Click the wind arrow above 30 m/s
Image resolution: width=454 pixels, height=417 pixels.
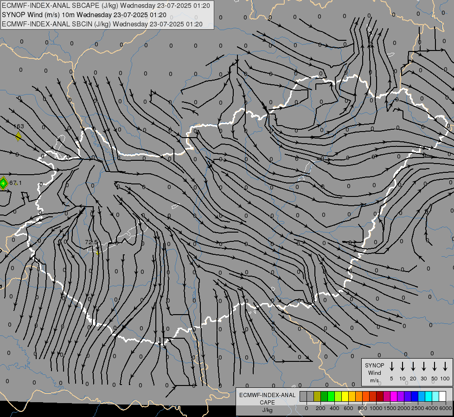[423, 366]
